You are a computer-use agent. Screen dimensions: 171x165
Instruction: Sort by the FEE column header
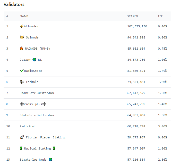(160, 16)
